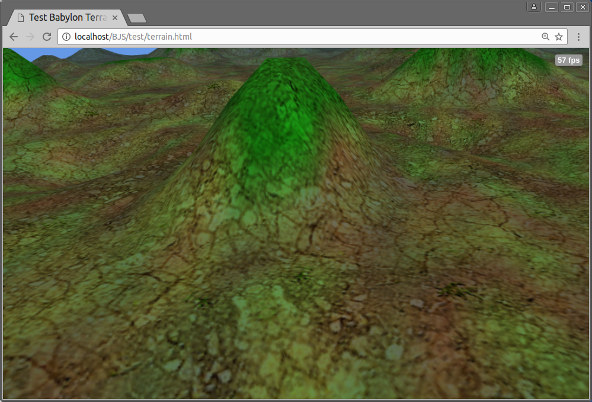This screenshot has height=402, width=592.
Task: Open the Chrome three-dot menu
Action: (578, 37)
